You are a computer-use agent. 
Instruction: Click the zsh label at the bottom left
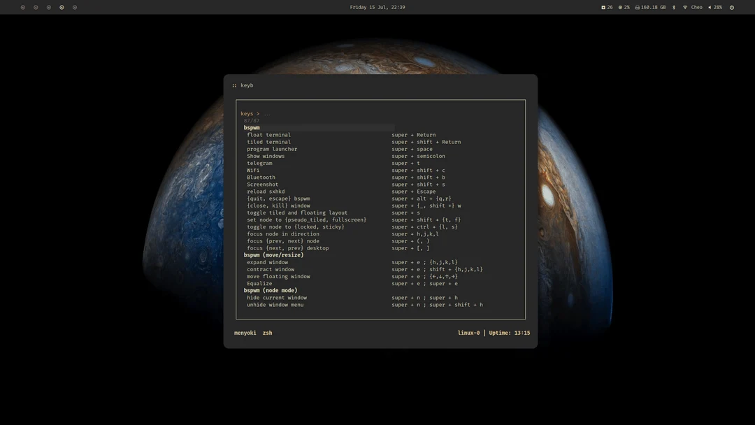(267, 333)
